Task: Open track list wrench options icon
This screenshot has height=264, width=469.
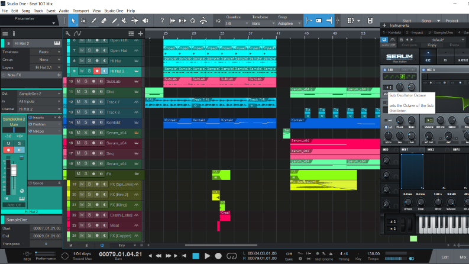Action: click(x=68, y=34)
